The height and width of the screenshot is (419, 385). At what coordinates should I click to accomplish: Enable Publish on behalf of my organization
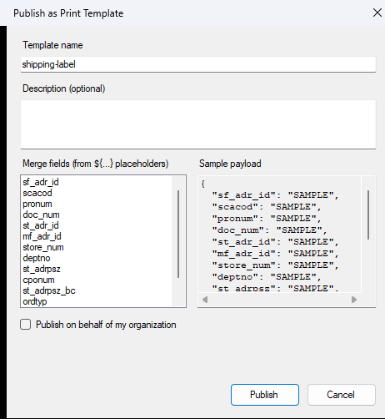(x=26, y=325)
